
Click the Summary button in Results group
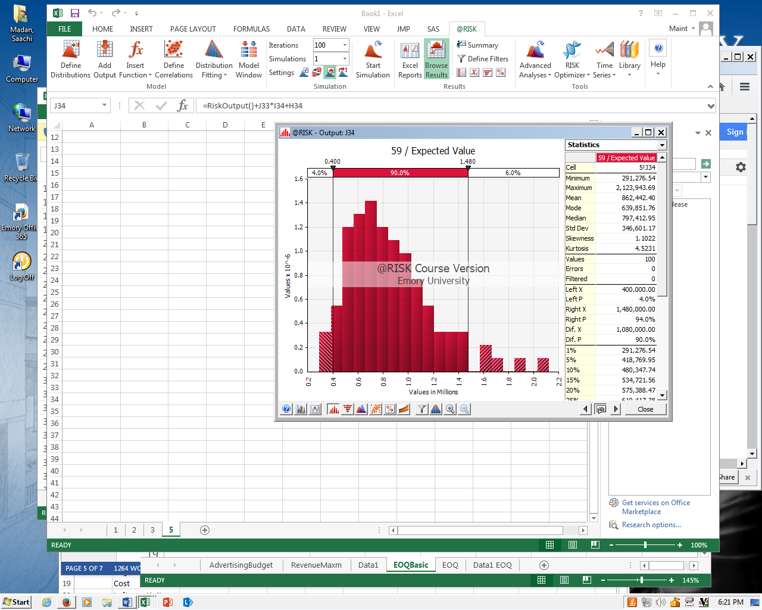pos(478,45)
